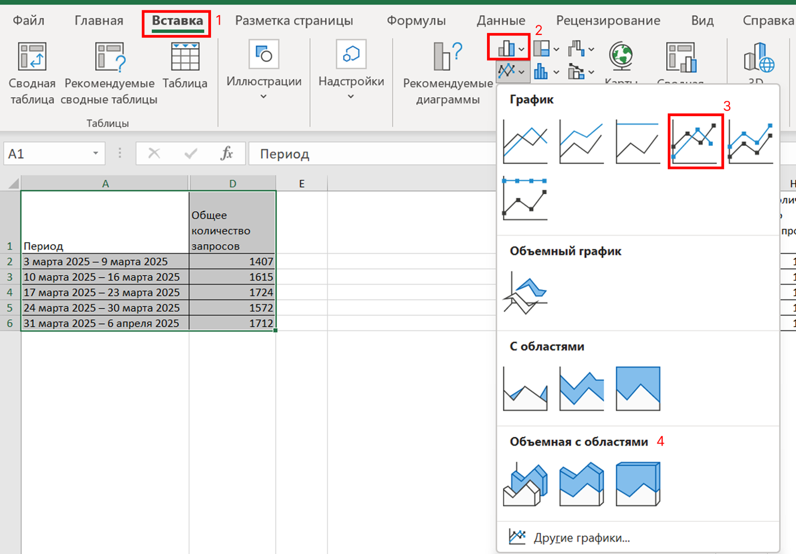Click the Карты globe icon

(621, 56)
